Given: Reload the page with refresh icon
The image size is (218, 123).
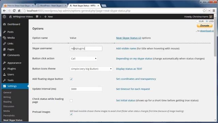Looking at the screenshot, I should point(14,11).
